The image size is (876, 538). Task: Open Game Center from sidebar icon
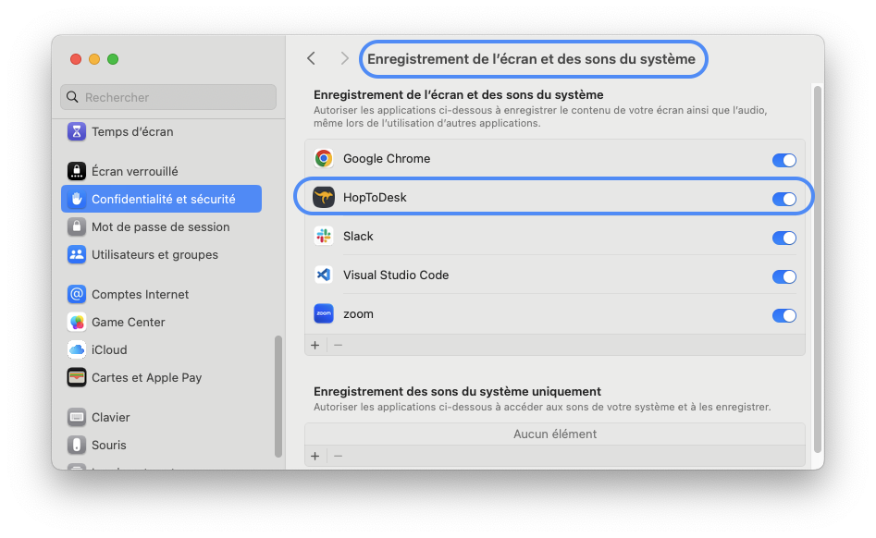pyautogui.click(x=77, y=323)
